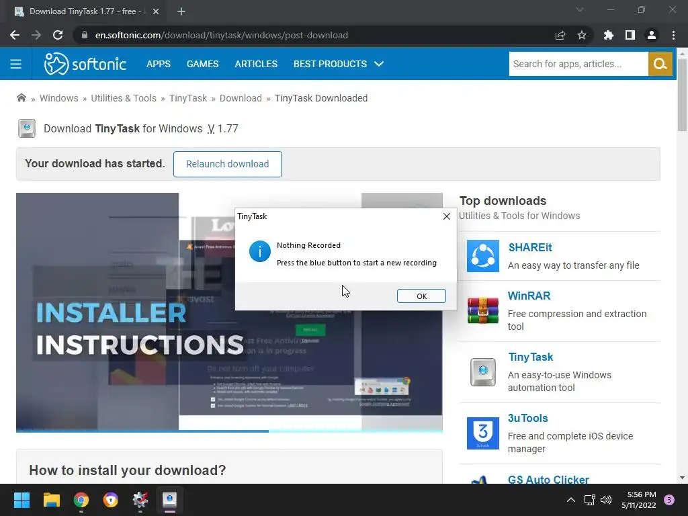The height and width of the screenshot is (516, 688).
Task: Open the notification badge showing 3
Action: click(669, 500)
